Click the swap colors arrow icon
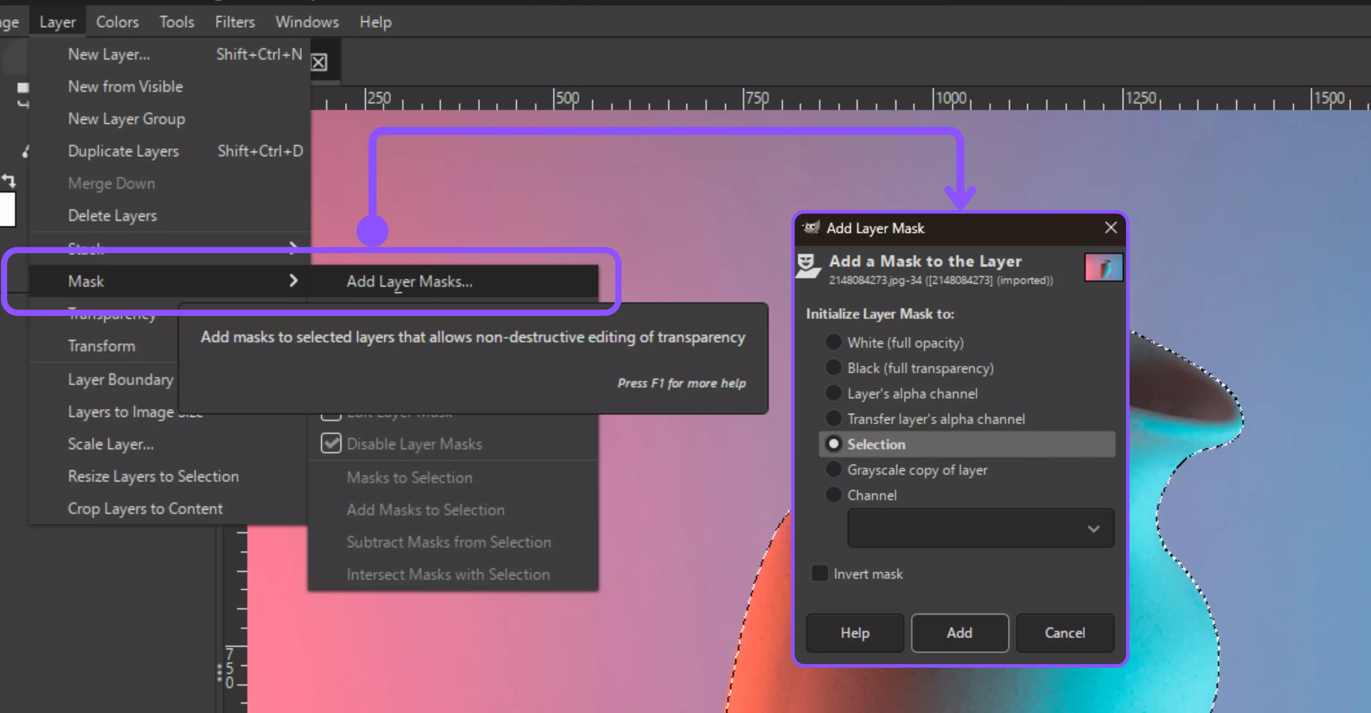 click(8, 181)
